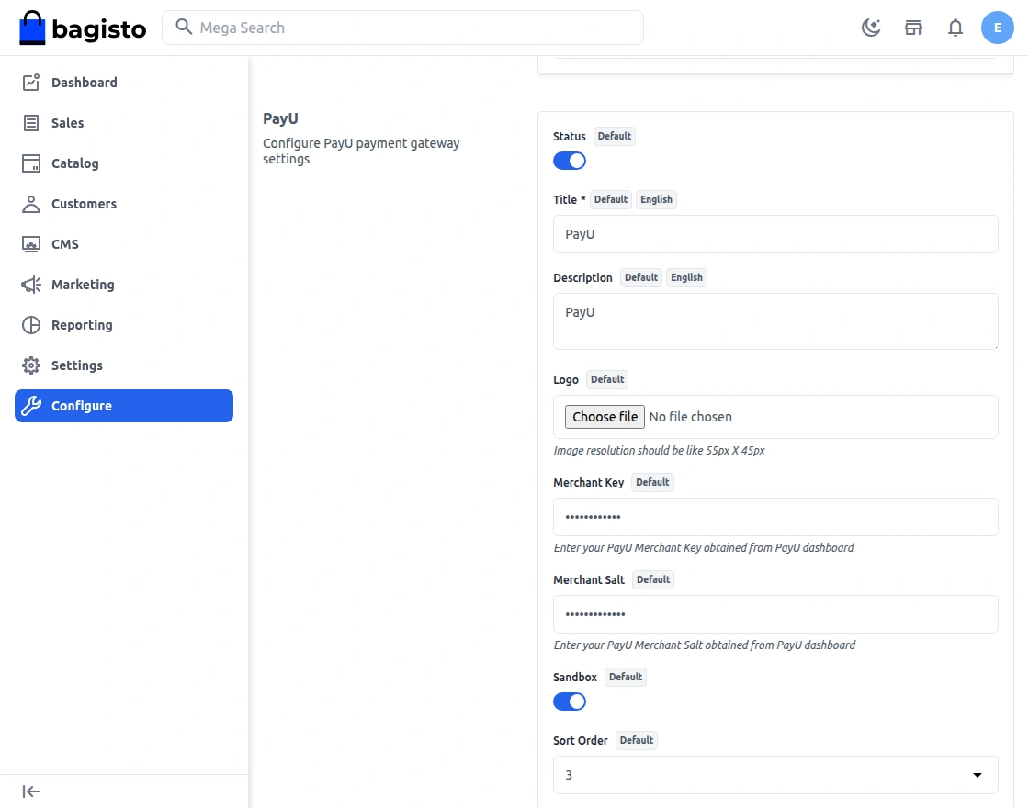The height and width of the screenshot is (808, 1029).
Task: Open notifications bell icon
Action: click(x=955, y=28)
